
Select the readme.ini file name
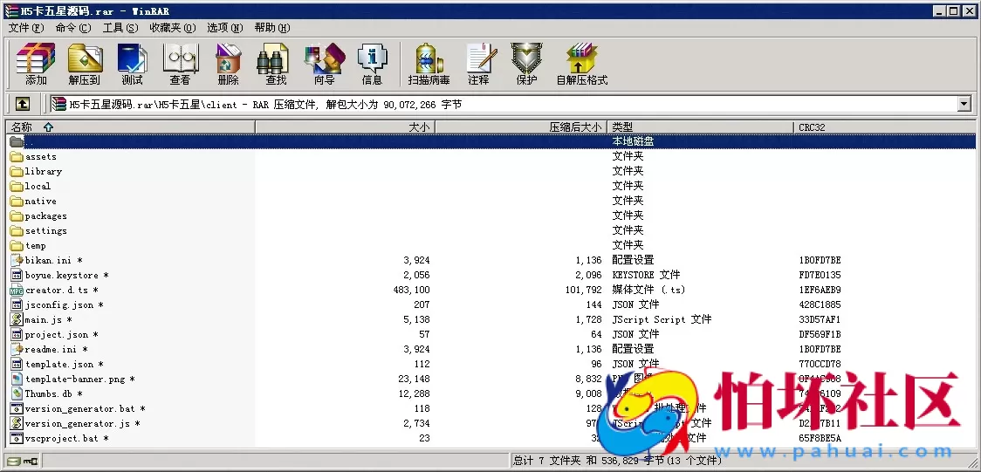[57, 350]
